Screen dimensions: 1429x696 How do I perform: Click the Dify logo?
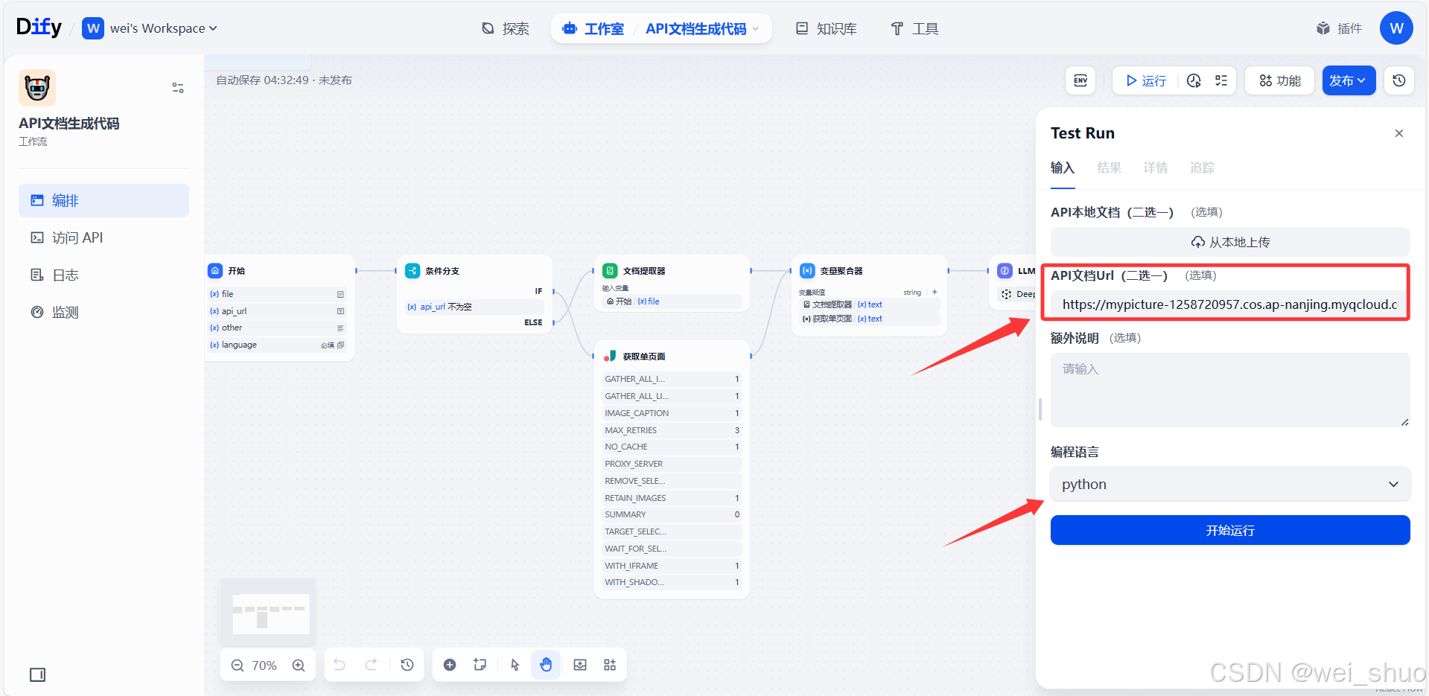(39, 28)
